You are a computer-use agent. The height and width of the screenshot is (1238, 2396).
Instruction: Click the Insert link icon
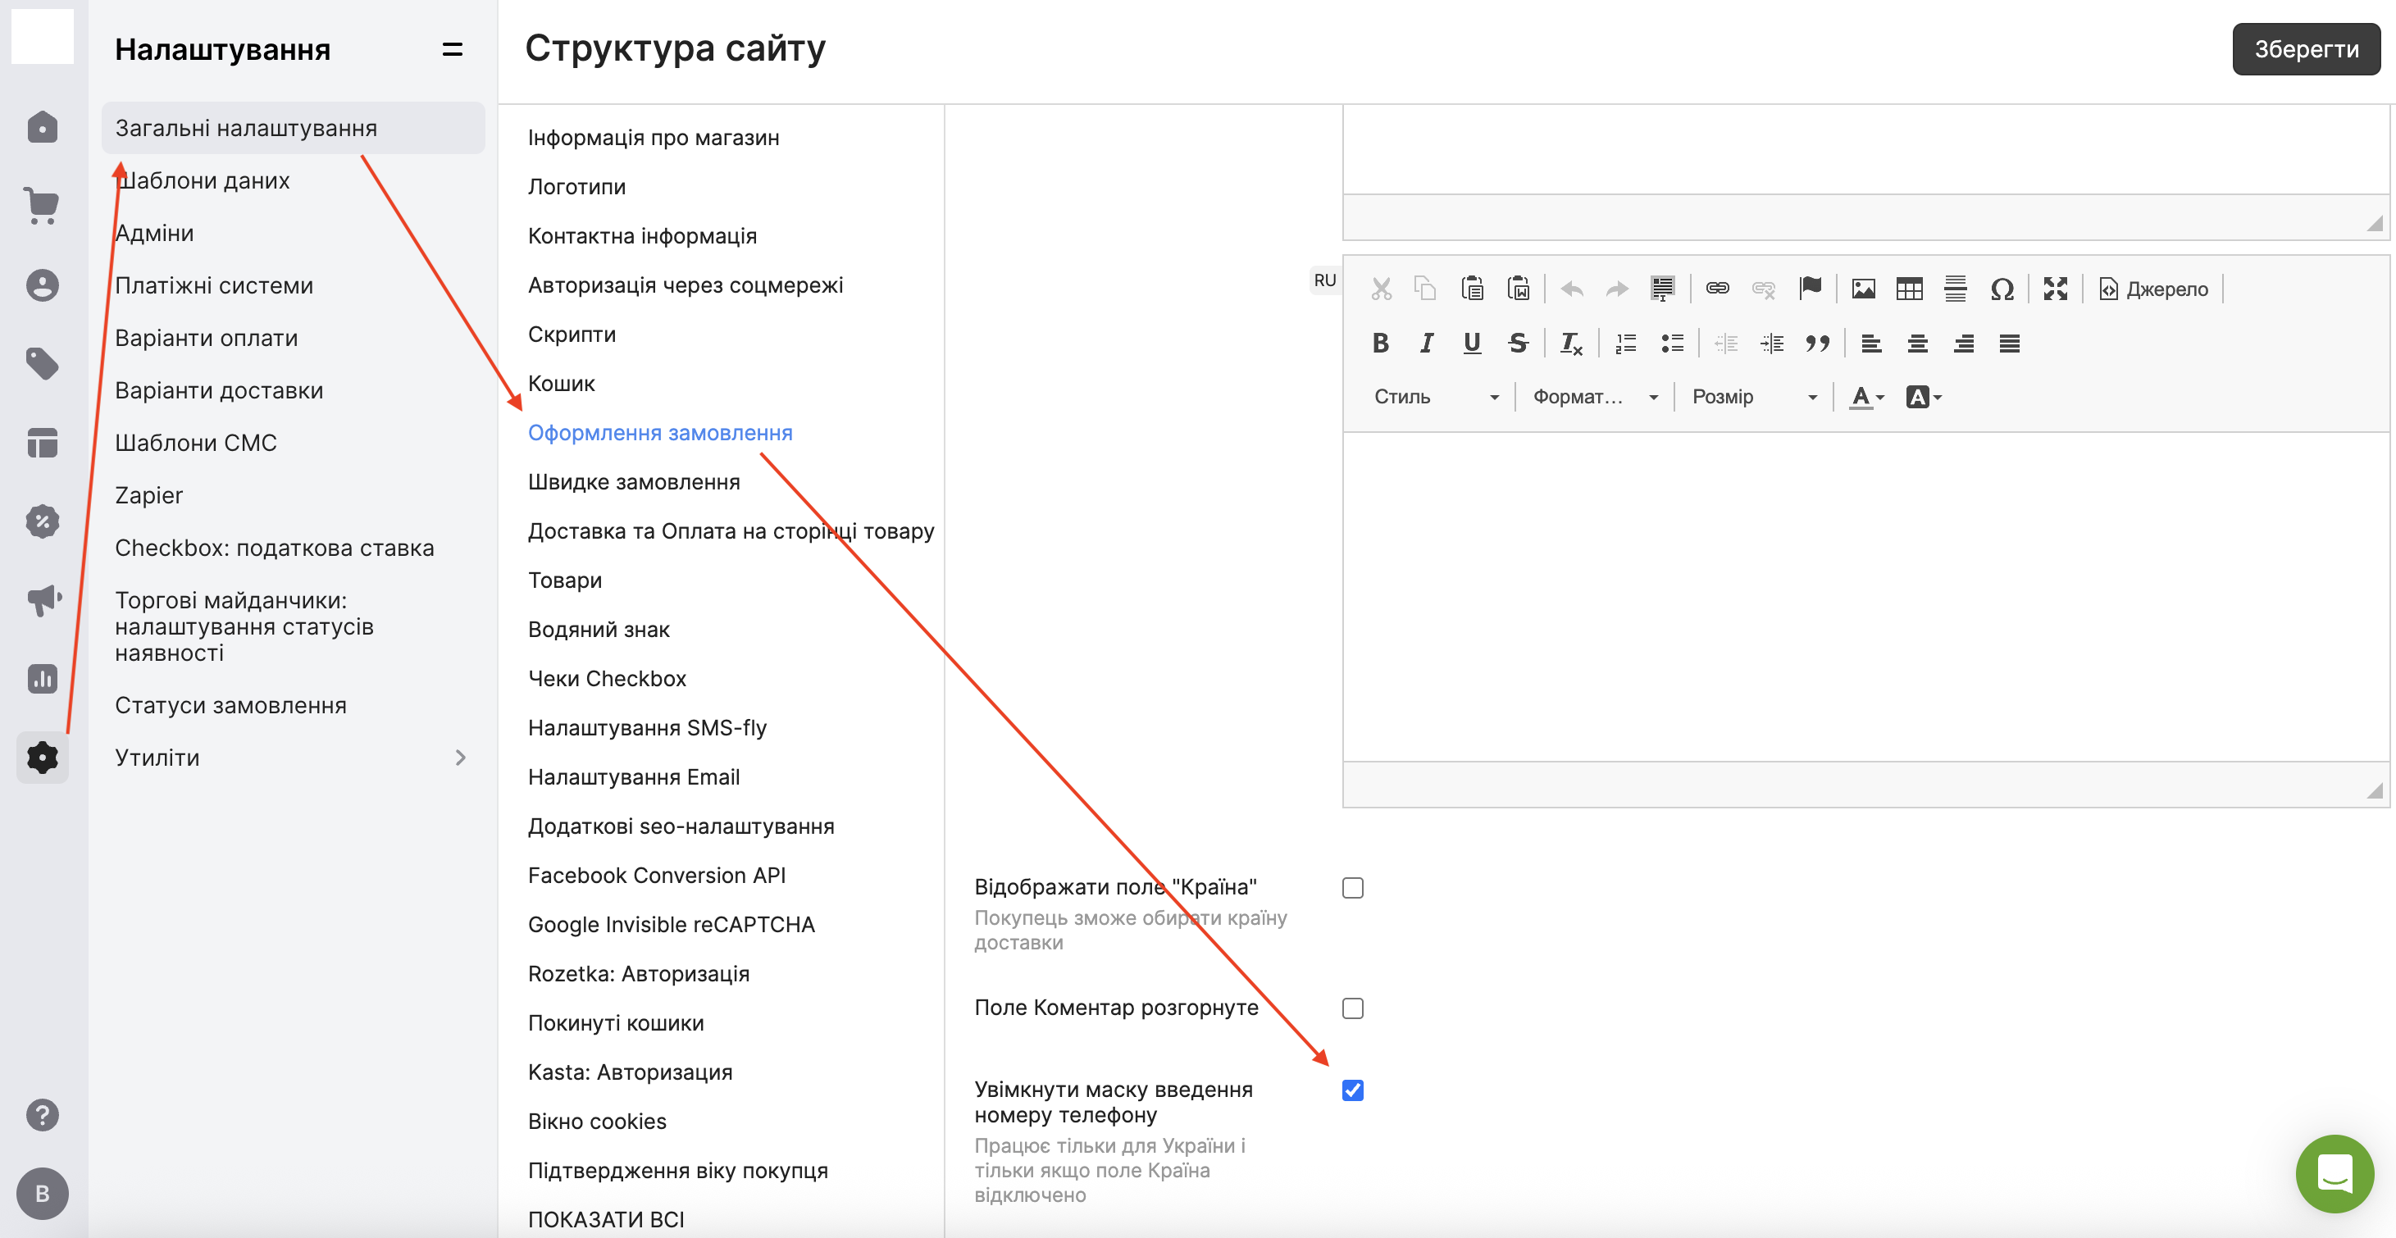[1717, 289]
